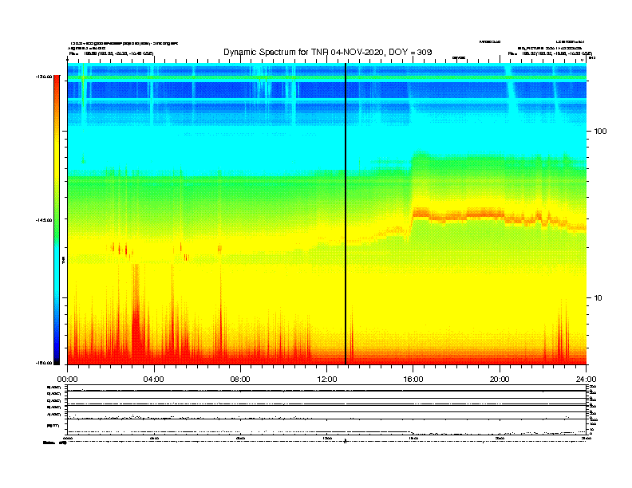The height and width of the screenshot is (488, 632).
Task: Click the yellow section of the colorbar
Action: click(x=57, y=161)
